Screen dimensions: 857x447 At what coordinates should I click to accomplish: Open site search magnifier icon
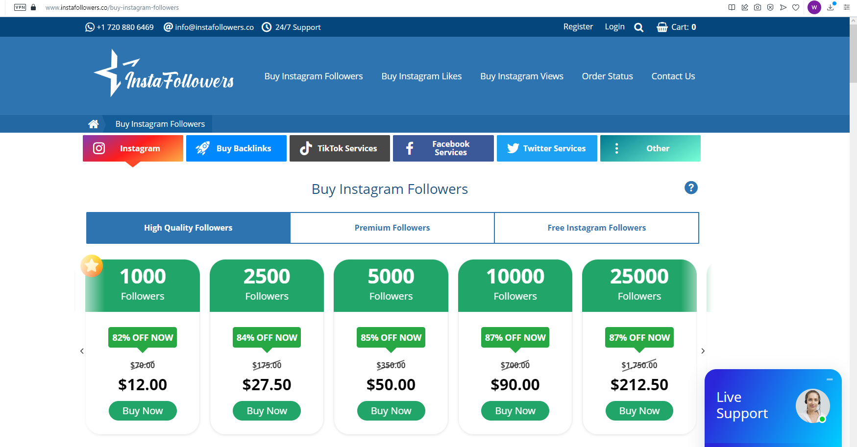point(638,27)
